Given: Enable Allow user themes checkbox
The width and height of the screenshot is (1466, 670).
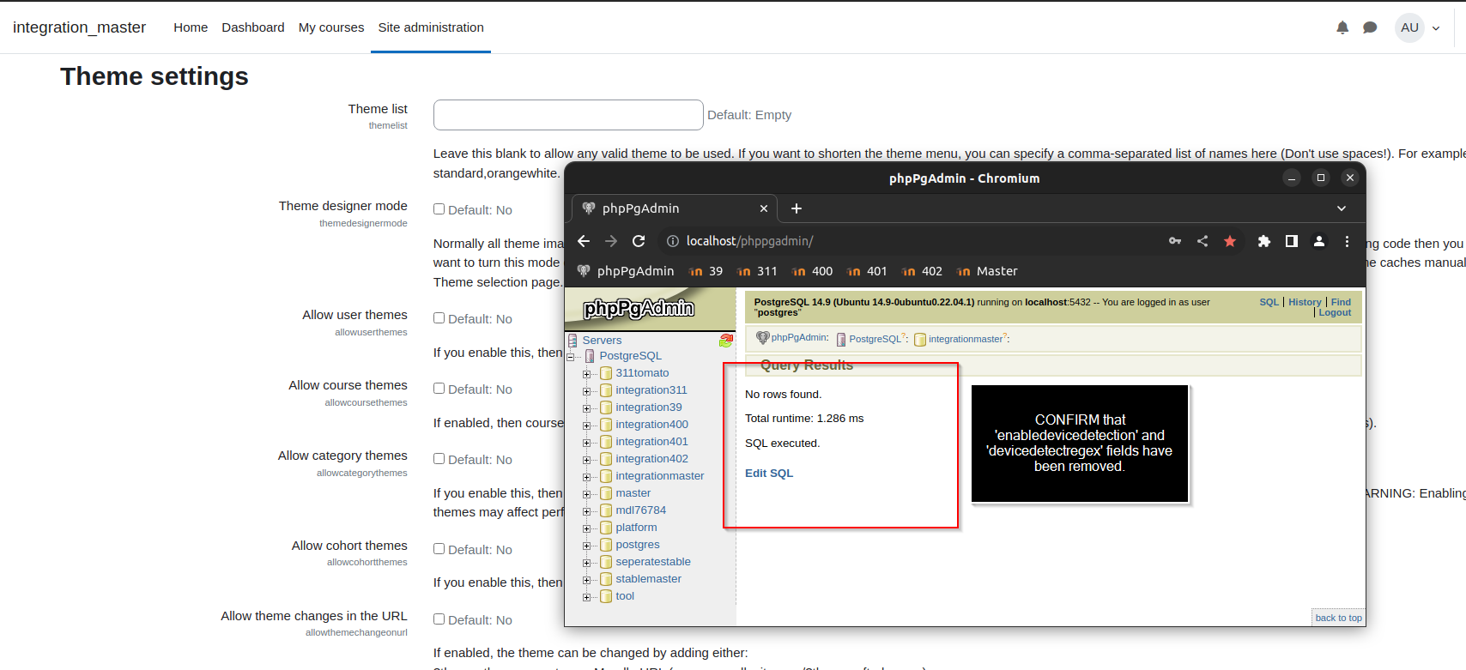Looking at the screenshot, I should pos(439,318).
